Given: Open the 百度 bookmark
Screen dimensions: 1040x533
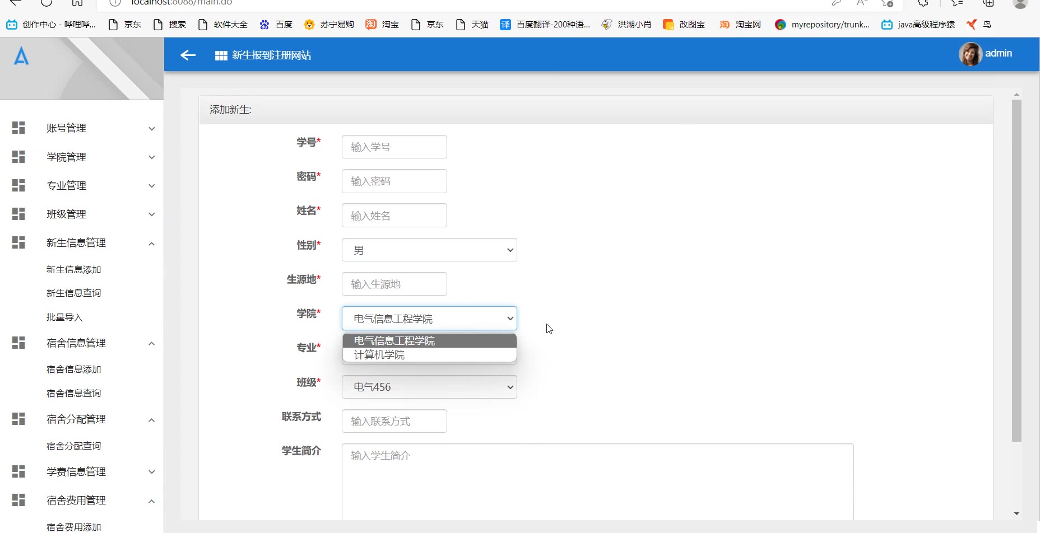Looking at the screenshot, I should click(x=276, y=25).
